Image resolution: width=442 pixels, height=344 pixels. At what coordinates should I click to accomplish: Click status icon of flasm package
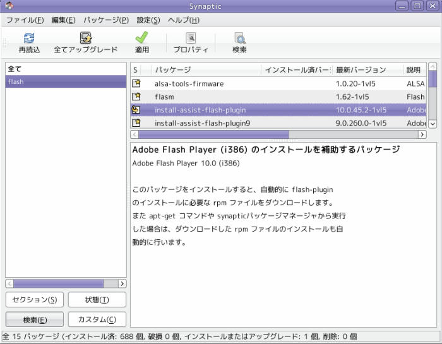pyautogui.click(x=136, y=97)
